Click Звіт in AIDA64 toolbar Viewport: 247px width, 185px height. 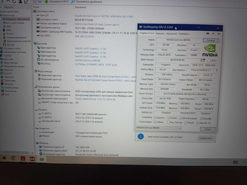[x=38, y=2]
